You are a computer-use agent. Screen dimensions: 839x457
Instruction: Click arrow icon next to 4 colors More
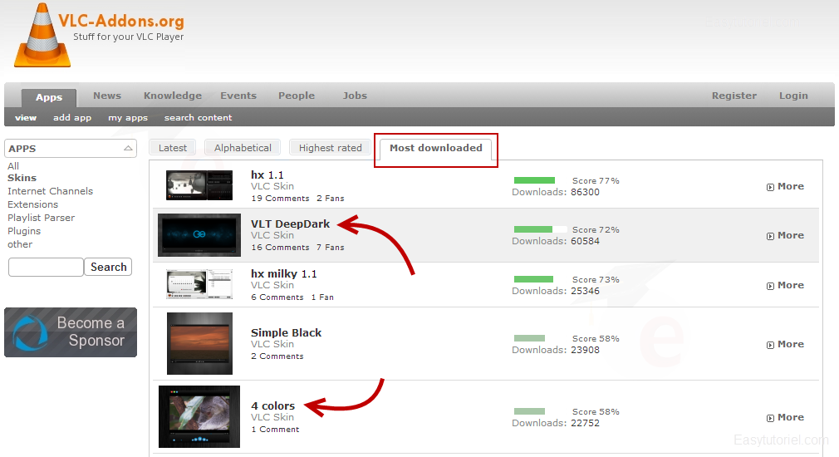click(770, 418)
